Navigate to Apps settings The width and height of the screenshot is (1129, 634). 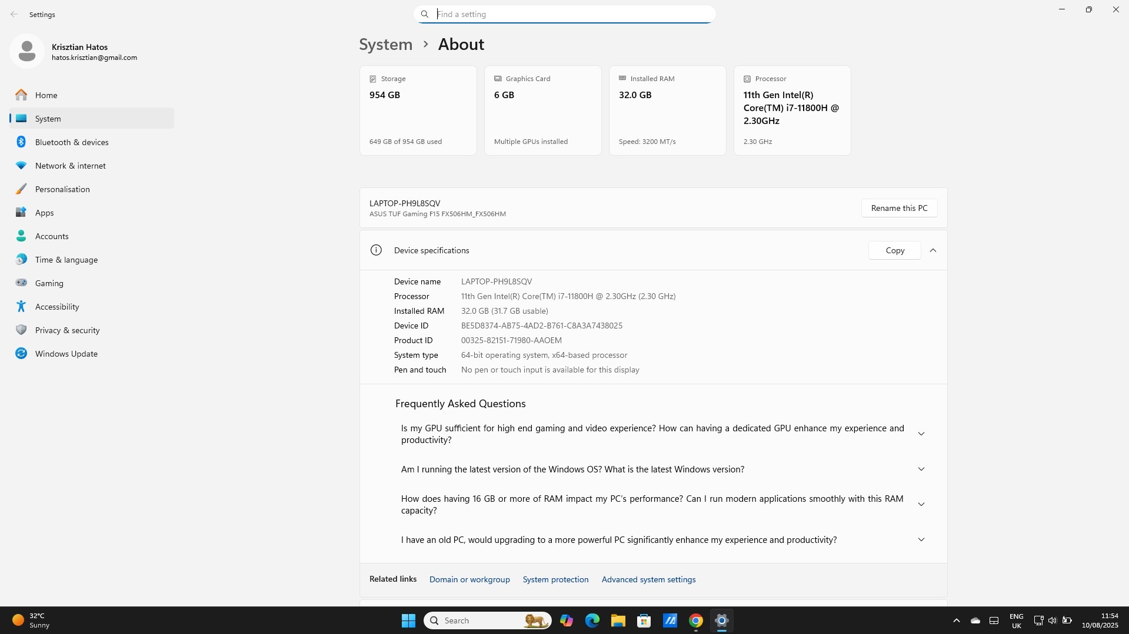(x=92, y=213)
